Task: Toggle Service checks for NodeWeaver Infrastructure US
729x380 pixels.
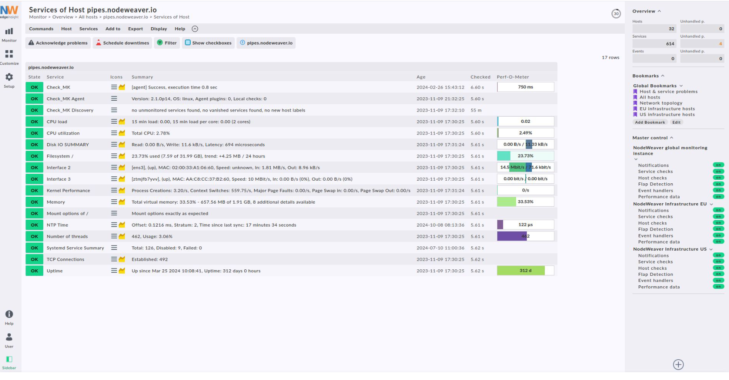Action: click(718, 262)
